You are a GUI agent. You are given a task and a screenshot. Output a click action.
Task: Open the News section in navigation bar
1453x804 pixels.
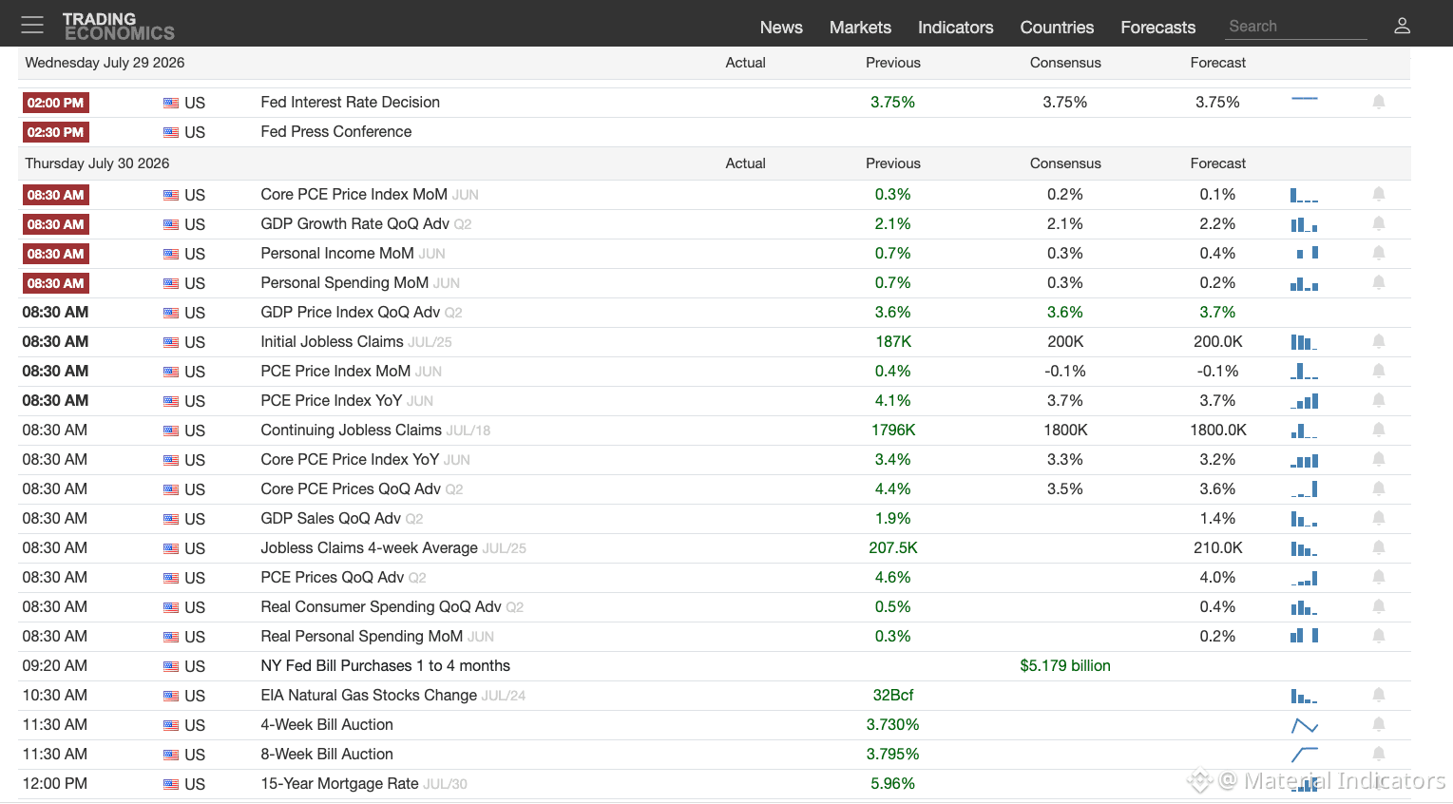(x=781, y=28)
